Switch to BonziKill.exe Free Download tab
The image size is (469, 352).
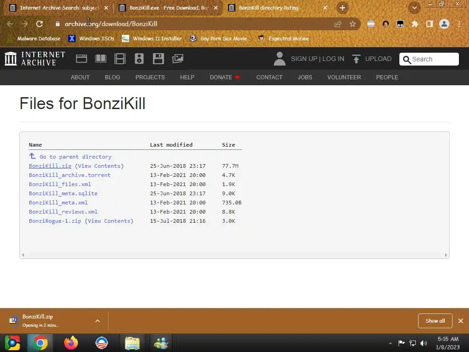coord(168,8)
